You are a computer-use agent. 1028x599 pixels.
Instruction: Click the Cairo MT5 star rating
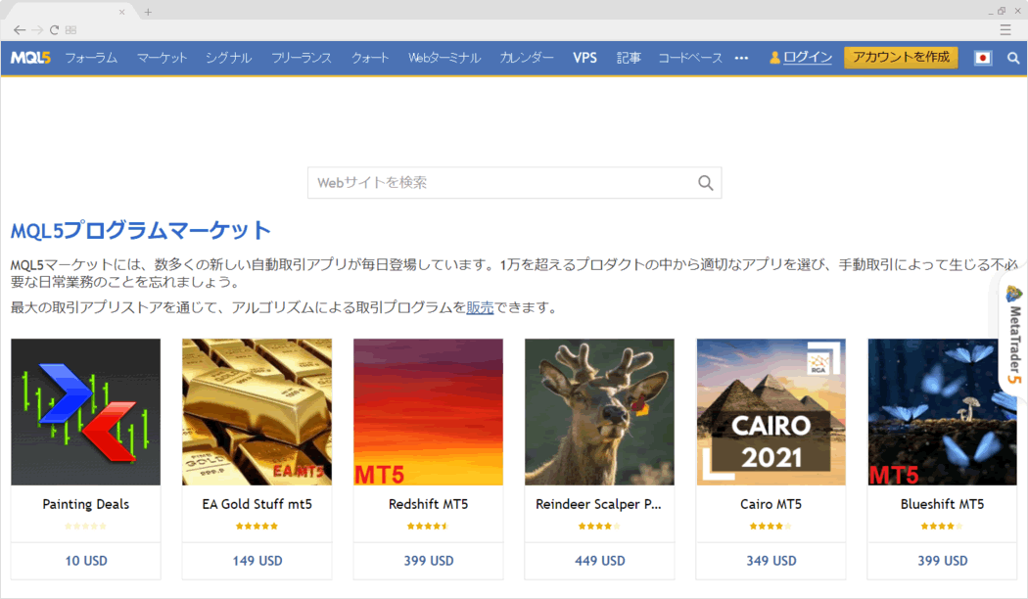(771, 527)
